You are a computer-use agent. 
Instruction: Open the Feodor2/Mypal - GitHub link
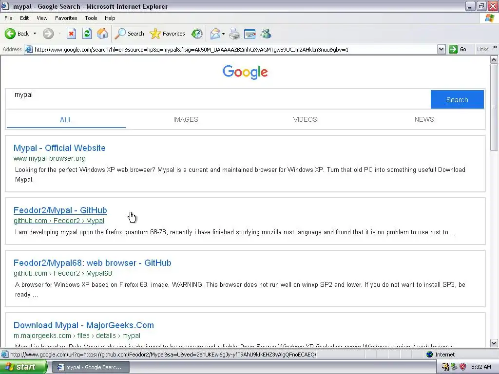point(60,210)
